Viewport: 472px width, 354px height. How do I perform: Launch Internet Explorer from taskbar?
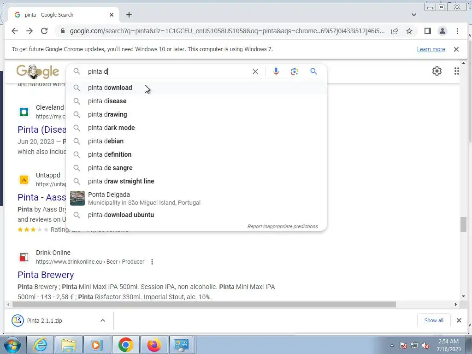(x=41, y=345)
